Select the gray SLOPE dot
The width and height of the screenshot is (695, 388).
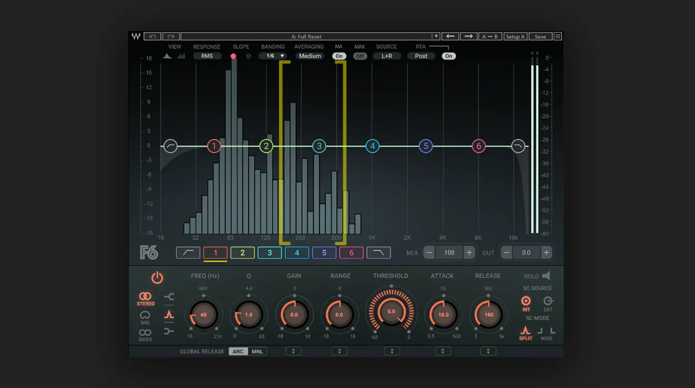(248, 56)
